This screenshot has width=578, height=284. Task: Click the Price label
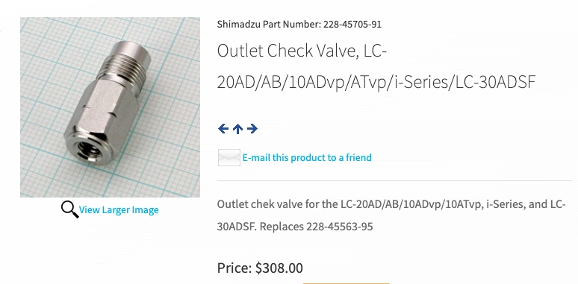click(234, 268)
